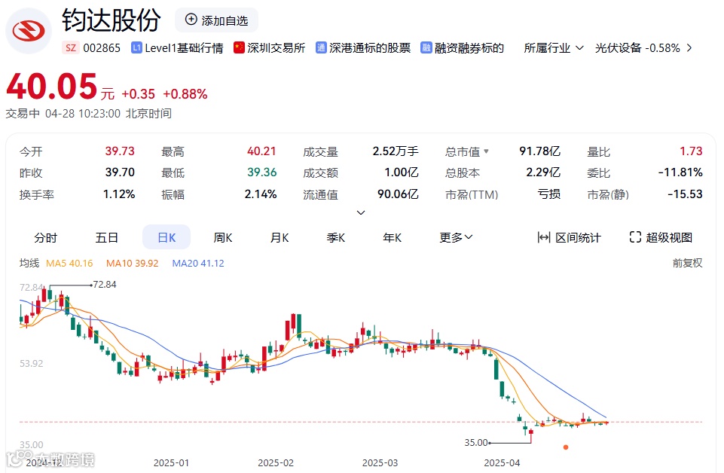
Task: Click 成交量 value 2.52万手
Action: pos(396,151)
